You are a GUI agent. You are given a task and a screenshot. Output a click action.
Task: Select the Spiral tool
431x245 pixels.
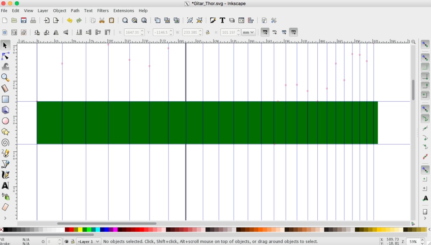point(5,143)
